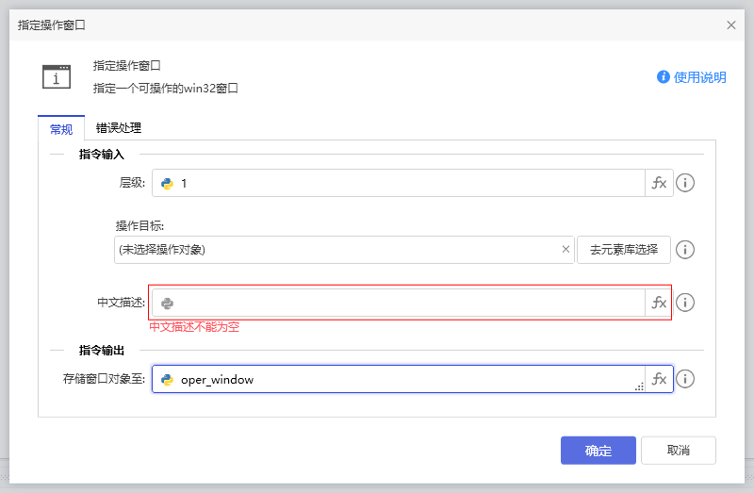Open the 使用说明 help link
Screen dimensions: 754x493
692,77
